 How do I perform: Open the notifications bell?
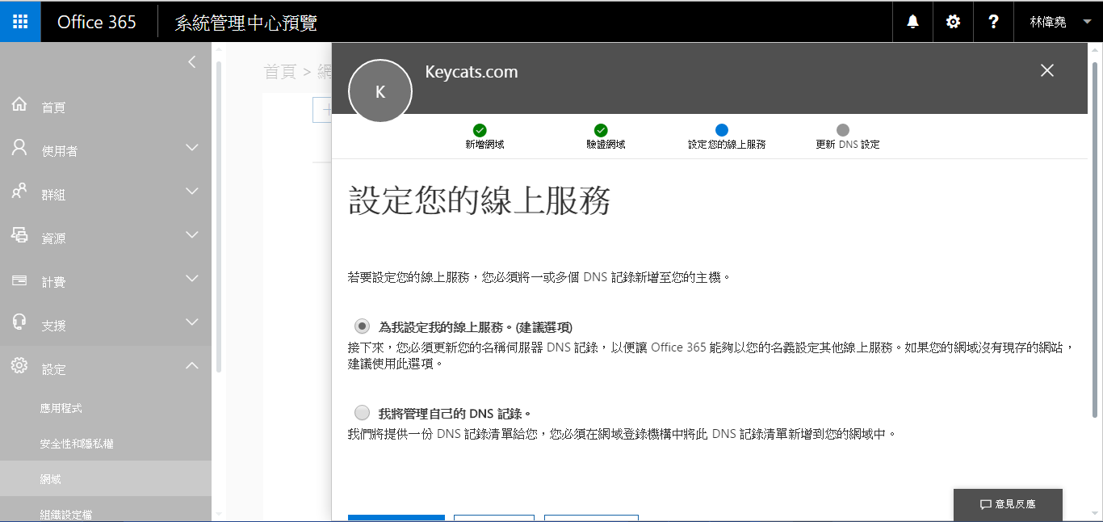912,22
